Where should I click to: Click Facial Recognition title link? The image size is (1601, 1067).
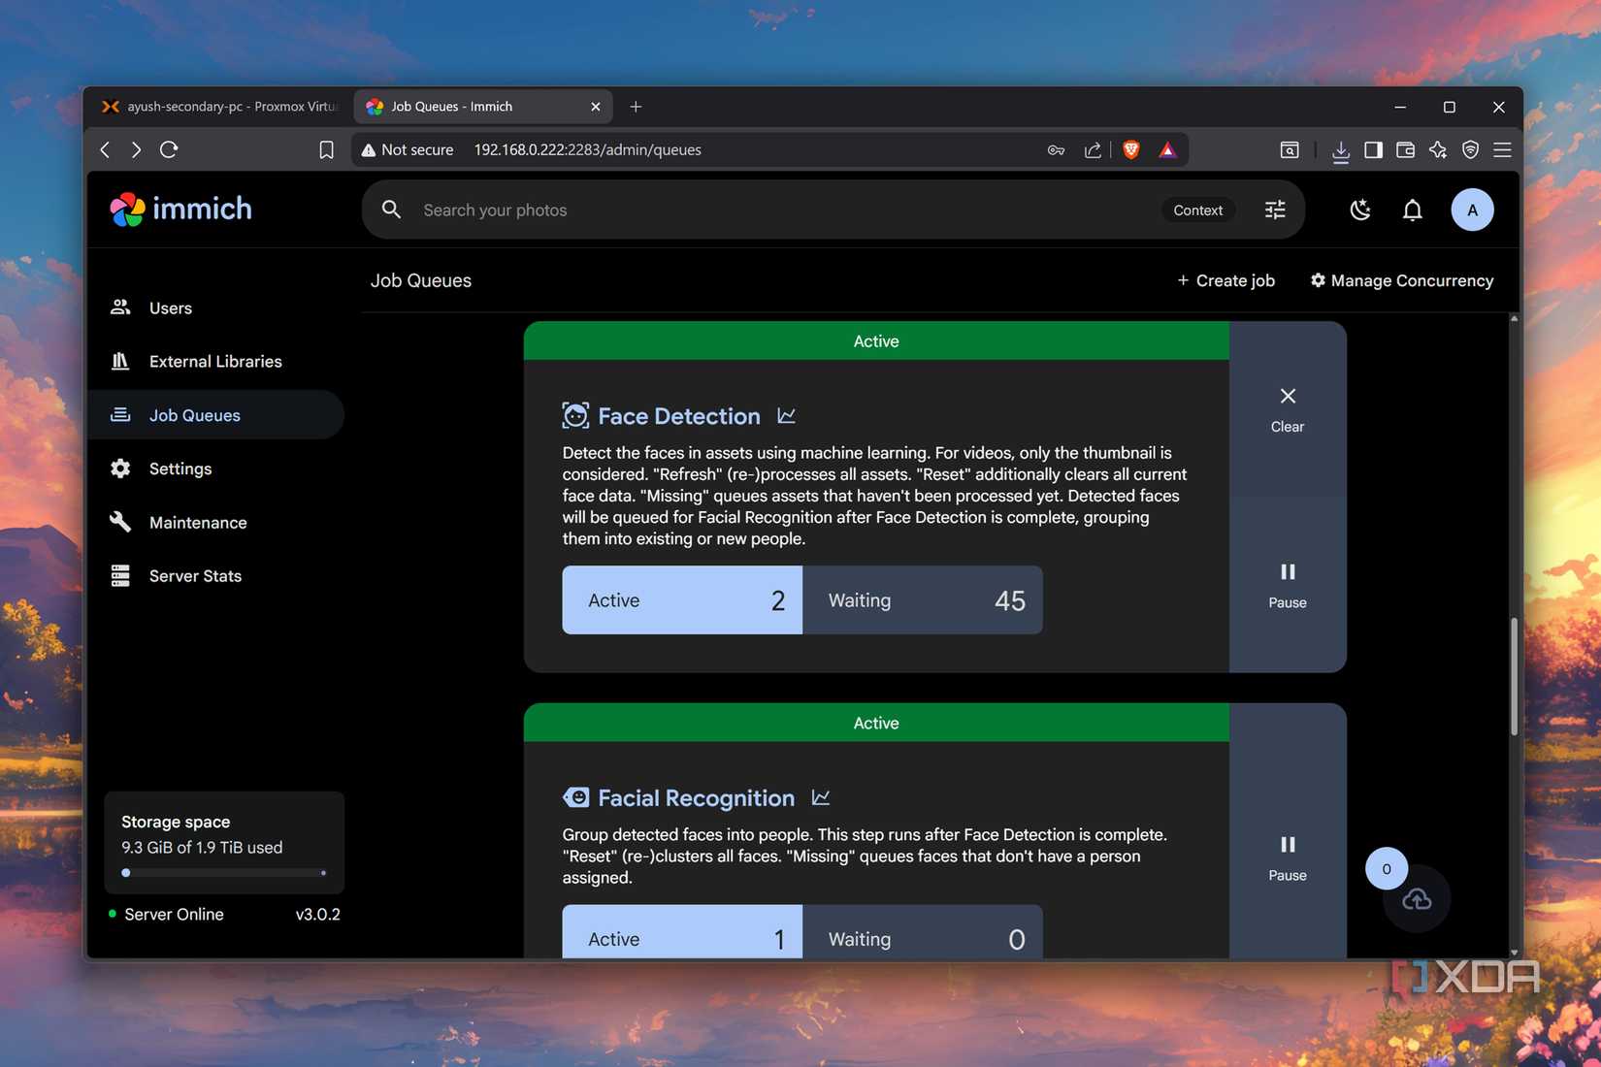pos(696,797)
